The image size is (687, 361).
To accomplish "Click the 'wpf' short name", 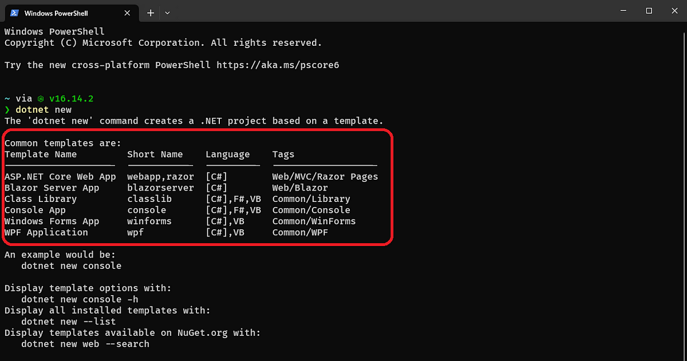I will 136,232.
